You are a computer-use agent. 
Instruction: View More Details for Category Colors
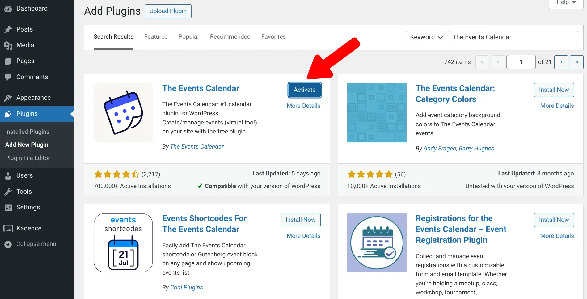pyautogui.click(x=557, y=106)
